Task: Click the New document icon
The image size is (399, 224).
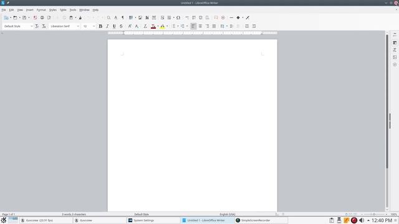Action: click(6, 18)
